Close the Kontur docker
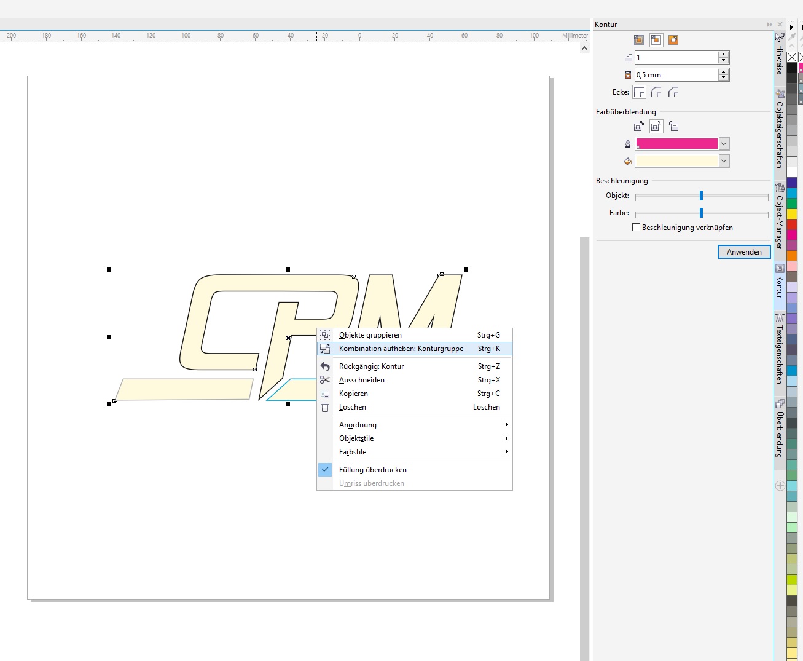This screenshot has height=661, width=803. coord(780,25)
